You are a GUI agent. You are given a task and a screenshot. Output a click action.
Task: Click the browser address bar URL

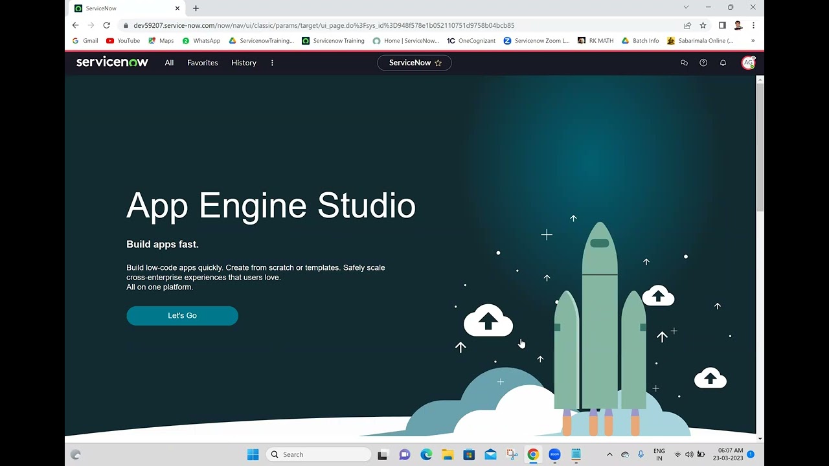tap(324, 25)
